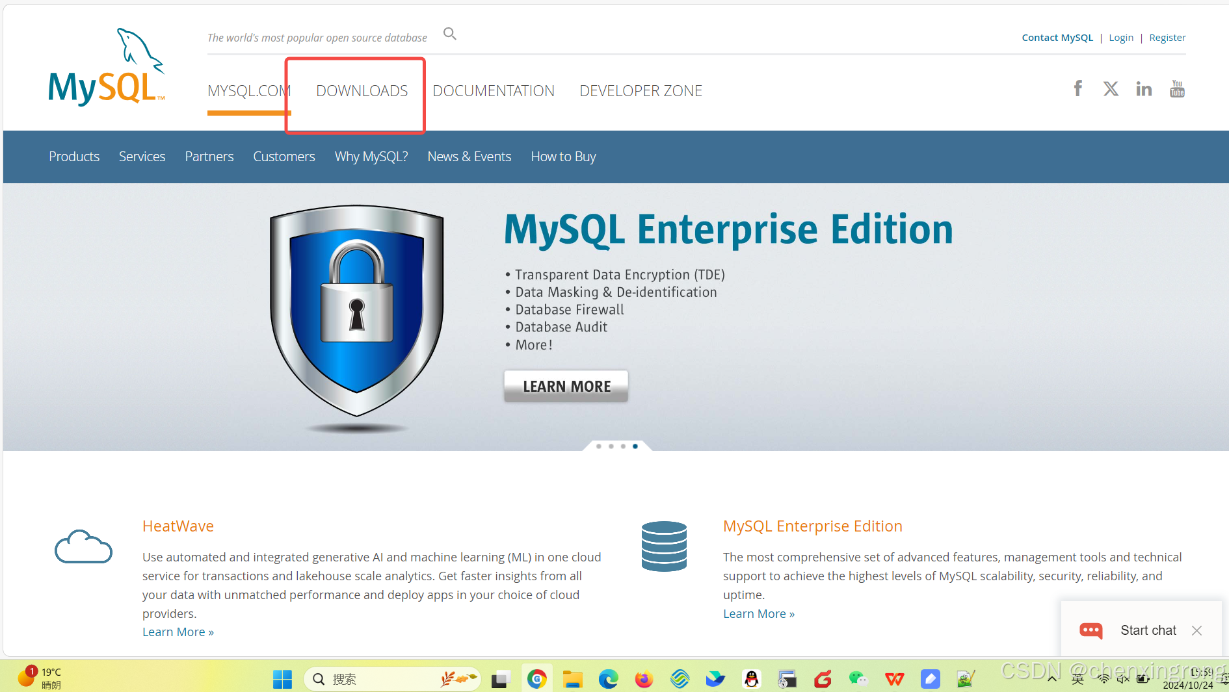The height and width of the screenshot is (692, 1229).
Task: Open the DOWNLOADS tab
Action: pos(362,91)
